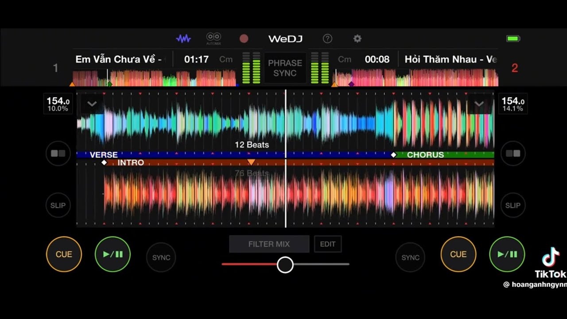This screenshot has width=567, height=319.
Task: Open settings gear icon
Action: click(x=357, y=39)
